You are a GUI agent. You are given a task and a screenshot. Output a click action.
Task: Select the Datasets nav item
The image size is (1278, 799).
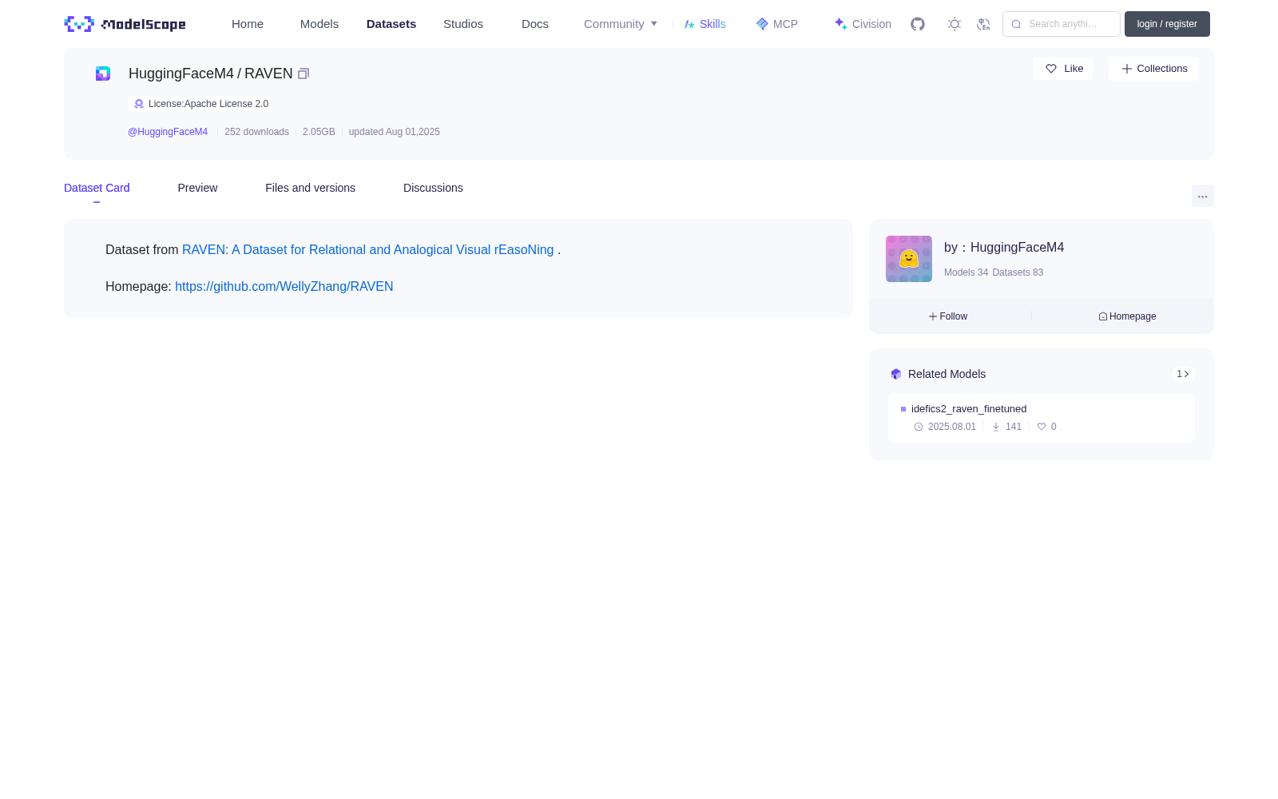pos(391,24)
